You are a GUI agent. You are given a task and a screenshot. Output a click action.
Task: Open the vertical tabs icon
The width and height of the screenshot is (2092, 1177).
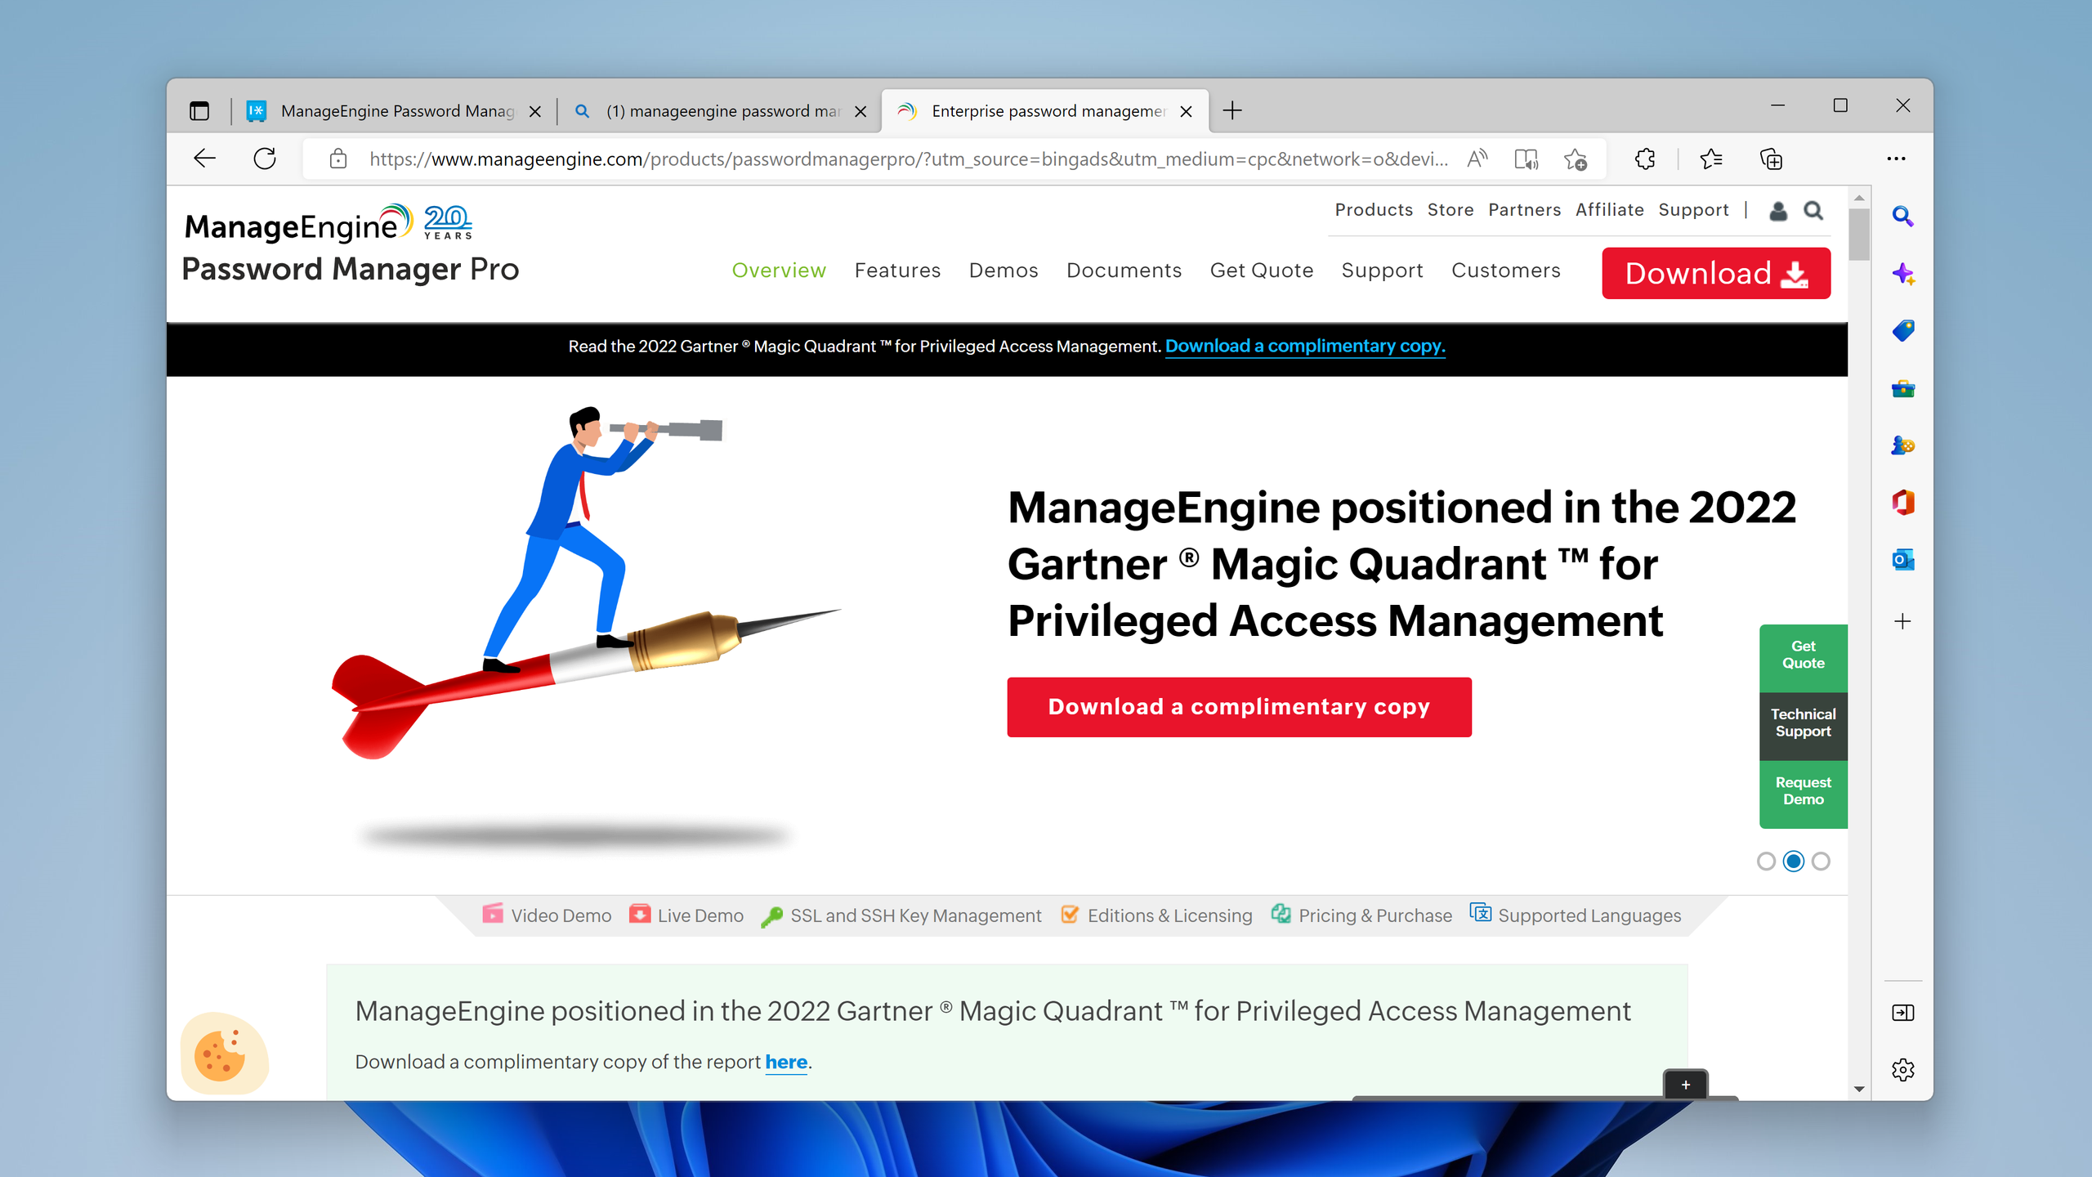[199, 110]
